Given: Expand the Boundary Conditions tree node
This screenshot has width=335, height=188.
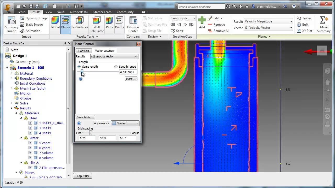Looking at the screenshot, I should [12, 78].
